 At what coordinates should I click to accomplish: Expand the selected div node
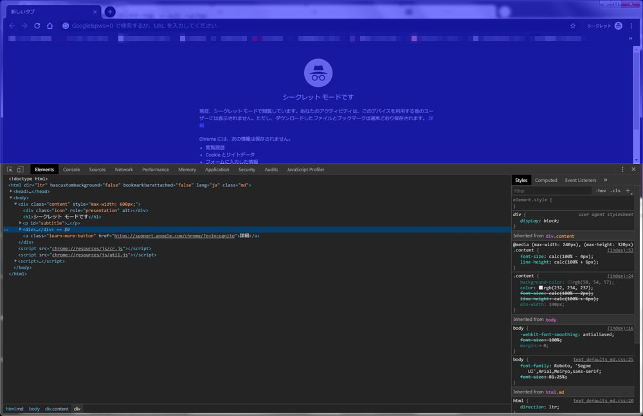tap(21, 230)
